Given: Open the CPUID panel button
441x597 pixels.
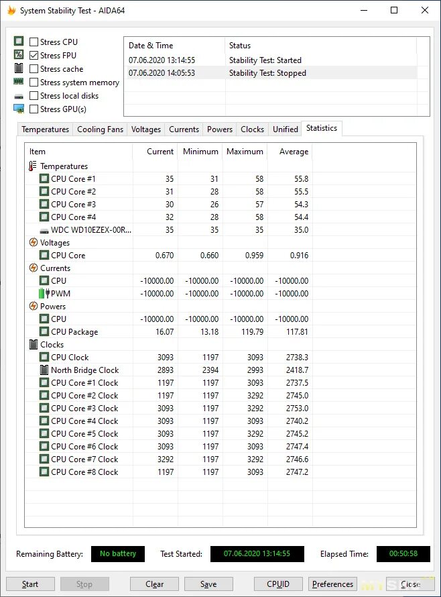Looking at the screenshot, I should pos(278,584).
